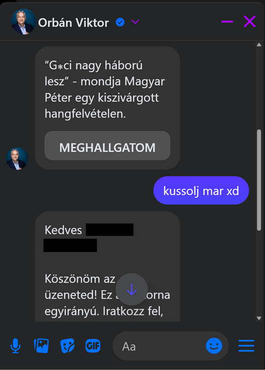Click the header profile picture
The image size is (265, 370).
click(24, 22)
